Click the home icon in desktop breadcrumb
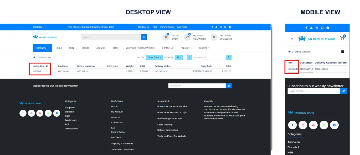This screenshot has width=360, height=155. (34, 57)
